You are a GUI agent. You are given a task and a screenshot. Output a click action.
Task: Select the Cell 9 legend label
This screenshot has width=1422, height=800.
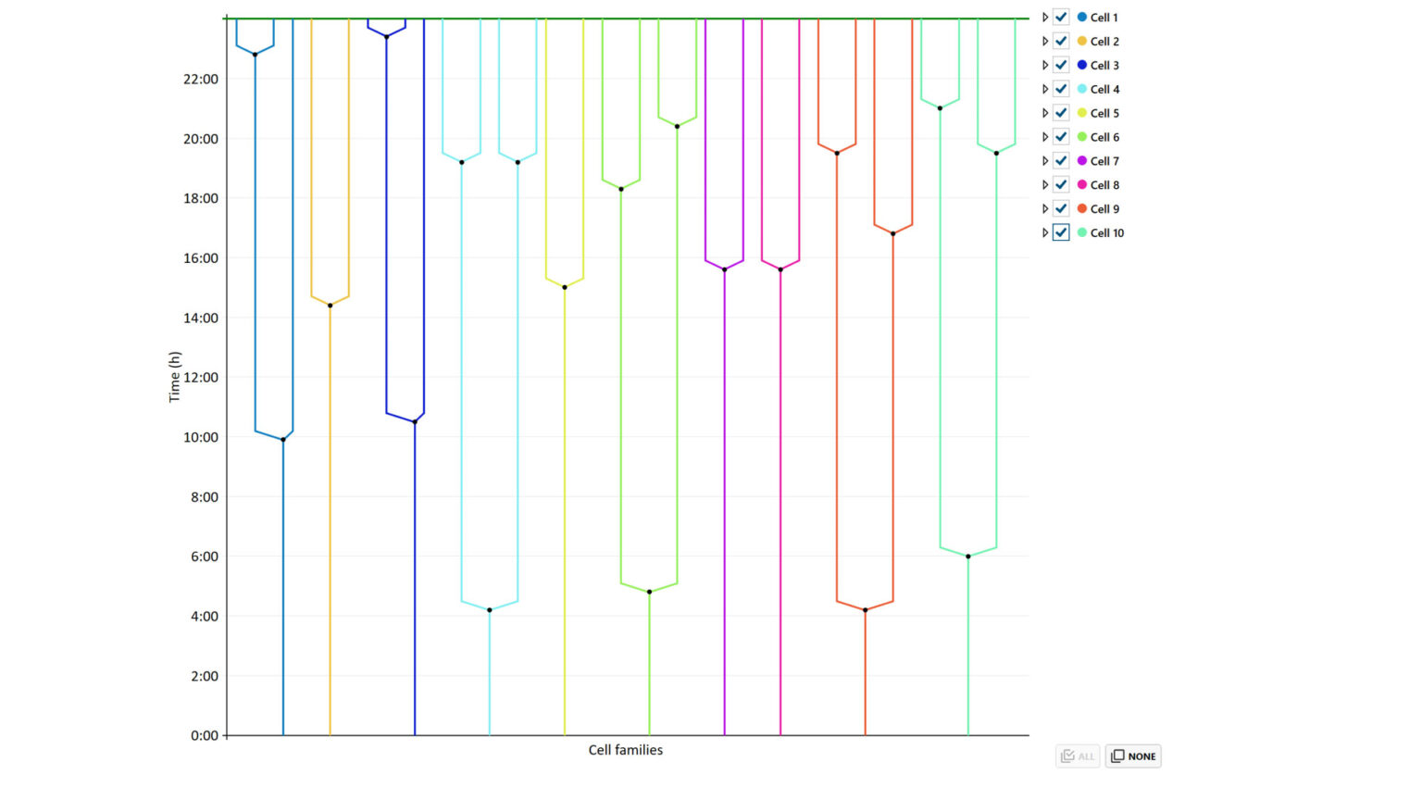[1104, 209]
